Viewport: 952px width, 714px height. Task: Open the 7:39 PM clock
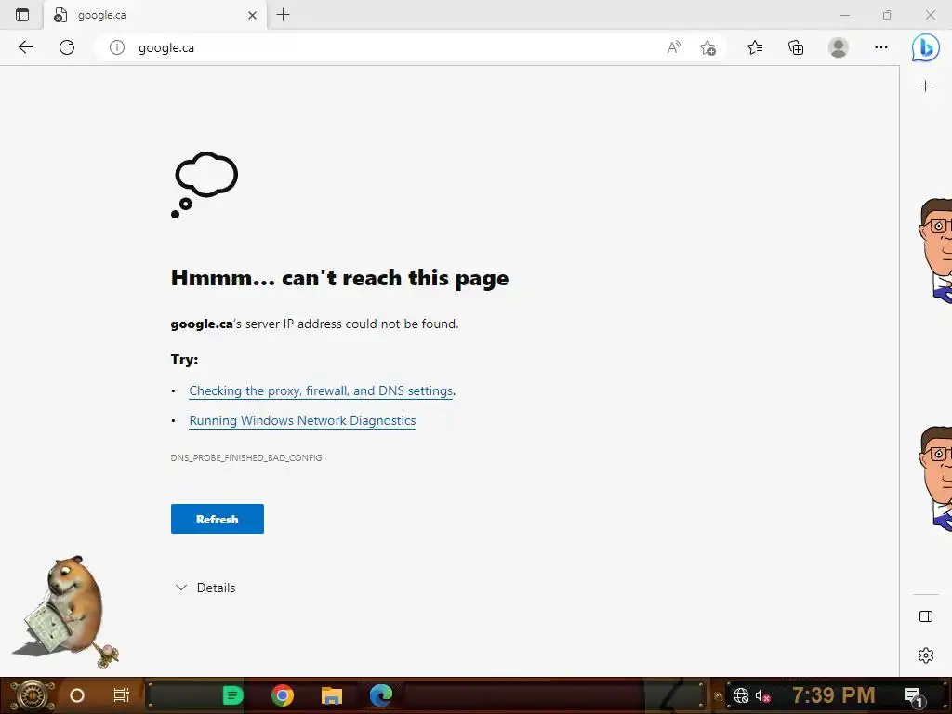pos(833,694)
